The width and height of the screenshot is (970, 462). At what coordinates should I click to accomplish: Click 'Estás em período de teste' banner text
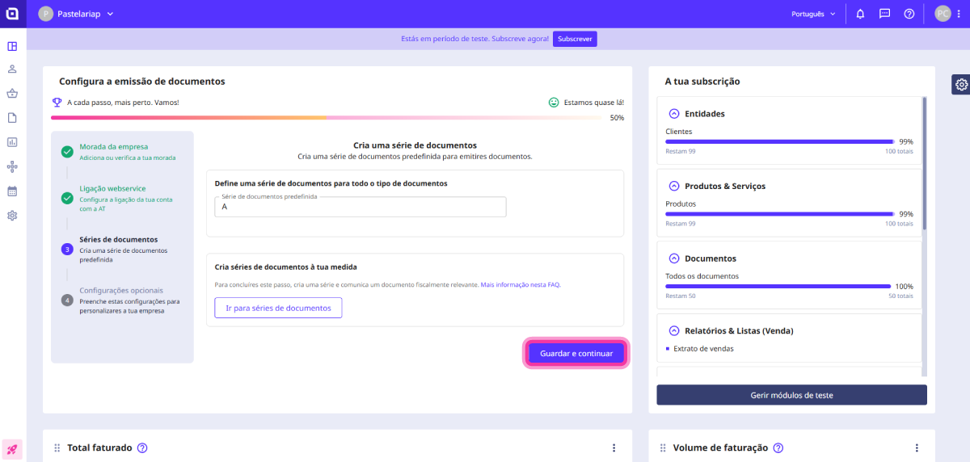point(475,39)
